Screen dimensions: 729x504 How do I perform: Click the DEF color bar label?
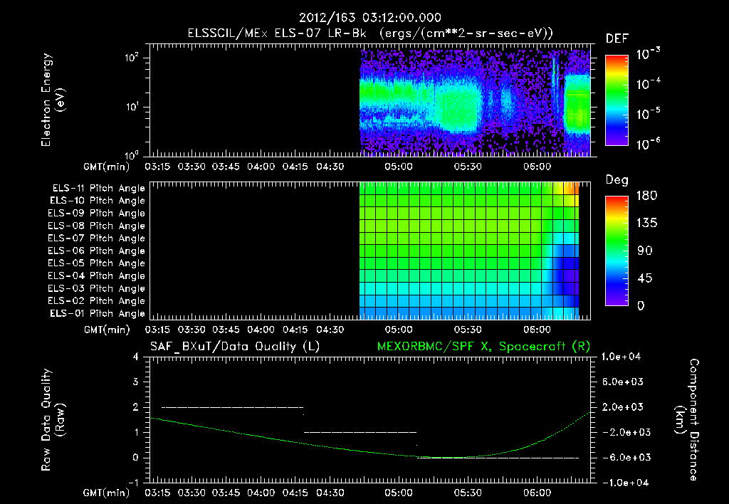pos(617,38)
